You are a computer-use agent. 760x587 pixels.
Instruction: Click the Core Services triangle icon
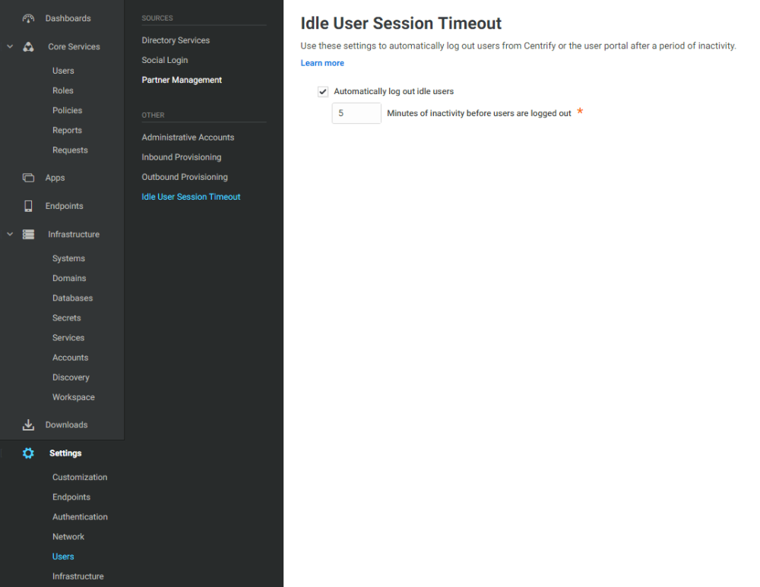(x=28, y=47)
